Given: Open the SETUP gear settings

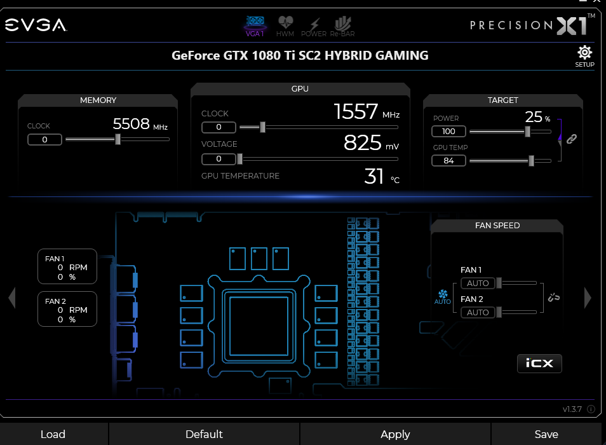Looking at the screenshot, I should (x=584, y=57).
